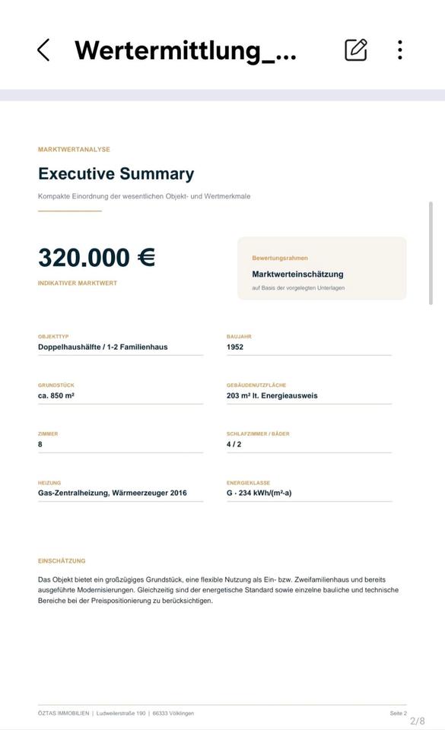Click the Marktwerteinschätzung card

[322, 268]
